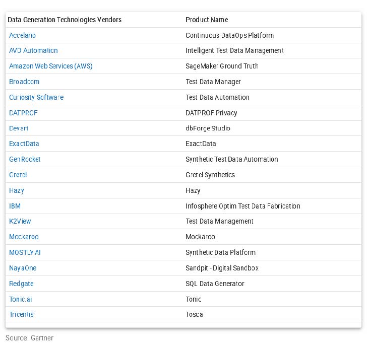This screenshot has width=367, height=347.
Task: Select the Infosphere Optim Test Data Fabrication cell
Action: [242, 206]
